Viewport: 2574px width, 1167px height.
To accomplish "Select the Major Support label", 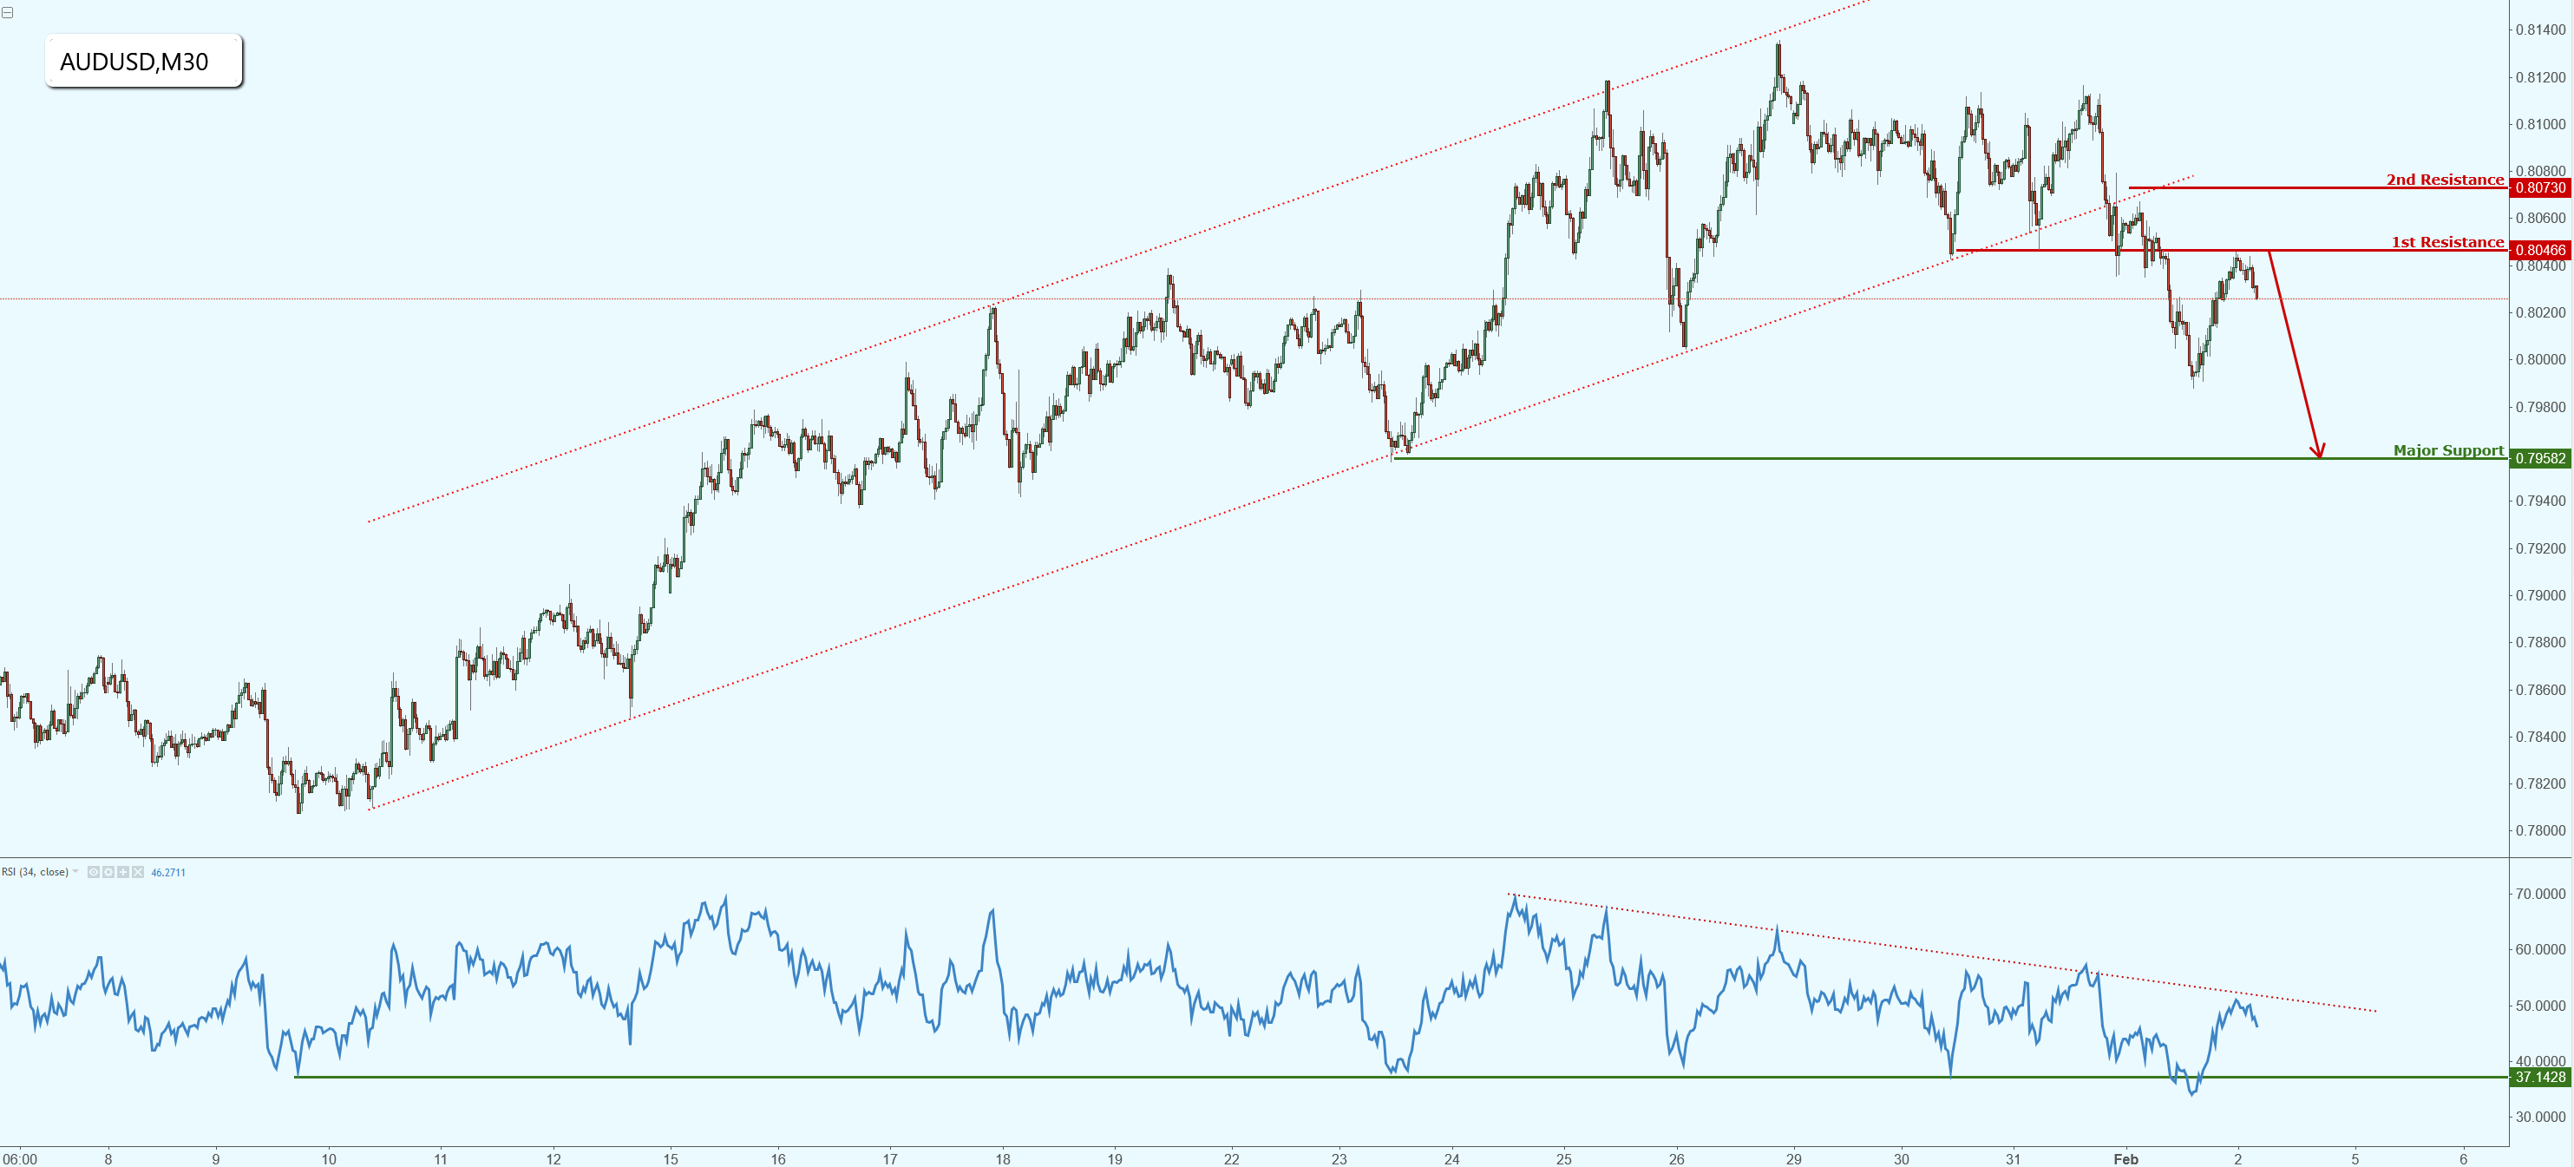I will tap(2448, 450).
